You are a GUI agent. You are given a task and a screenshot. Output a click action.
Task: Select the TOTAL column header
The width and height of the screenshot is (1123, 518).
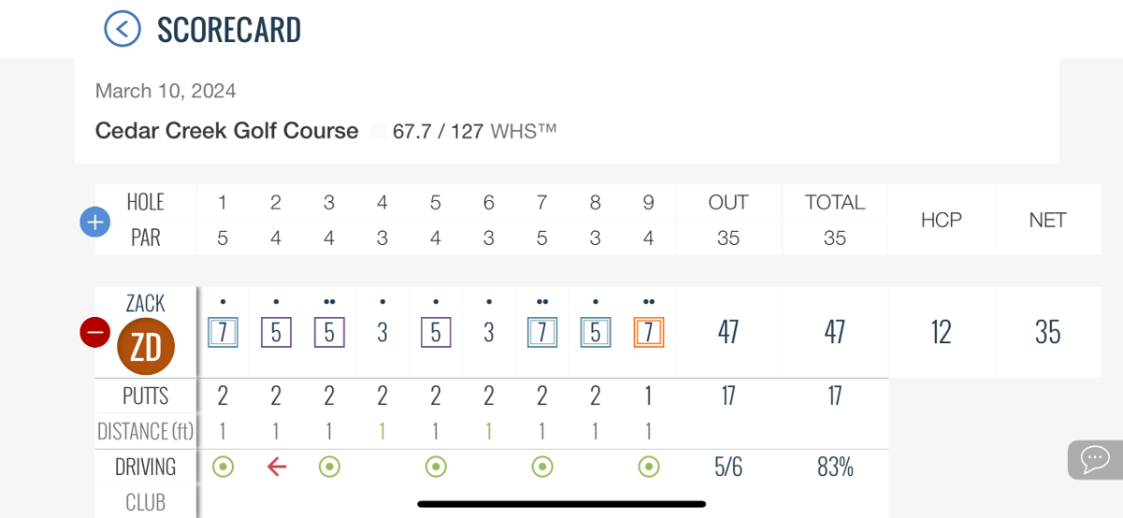click(835, 202)
